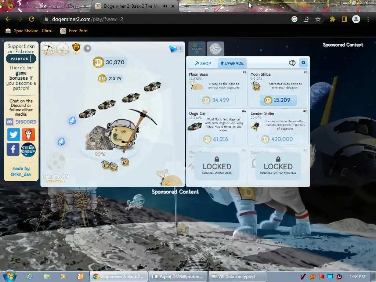376x282 pixels.
Task: Click the blue diamond gem counter
Action: click(x=175, y=49)
